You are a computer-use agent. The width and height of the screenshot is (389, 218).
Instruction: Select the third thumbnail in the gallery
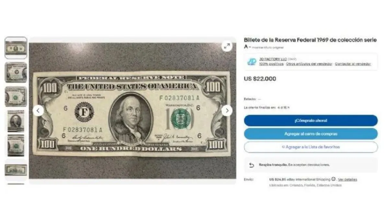click(x=16, y=97)
